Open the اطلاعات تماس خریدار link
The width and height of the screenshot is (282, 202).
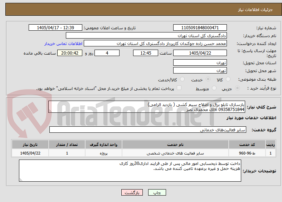click(63, 44)
